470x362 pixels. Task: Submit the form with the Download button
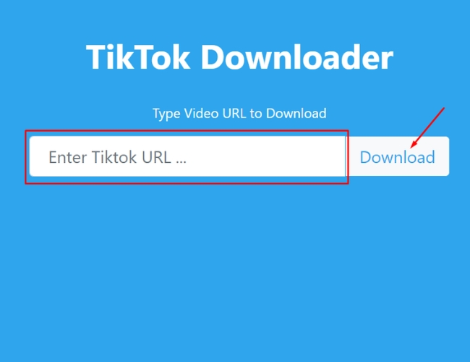pyautogui.click(x=398, y=156)
